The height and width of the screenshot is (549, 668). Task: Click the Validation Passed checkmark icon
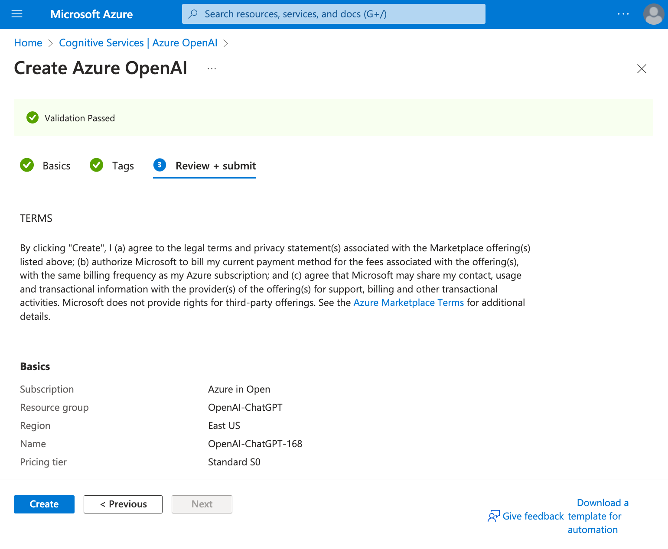point(33,117)
